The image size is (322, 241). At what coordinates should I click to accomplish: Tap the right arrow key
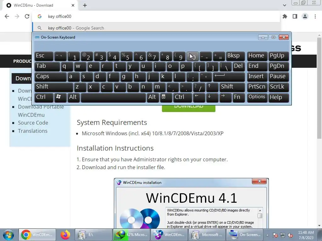tap(225, 97)
